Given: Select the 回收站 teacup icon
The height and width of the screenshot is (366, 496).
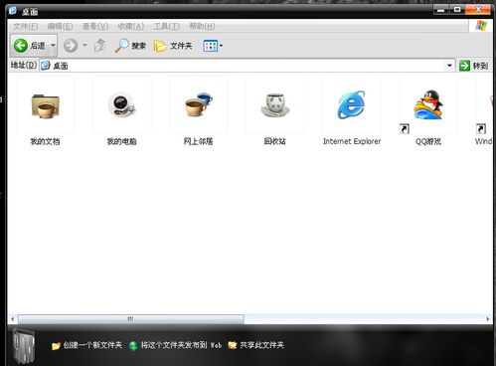Looking at the screenshot, I should pyautogui.click(x=274, y=105).
